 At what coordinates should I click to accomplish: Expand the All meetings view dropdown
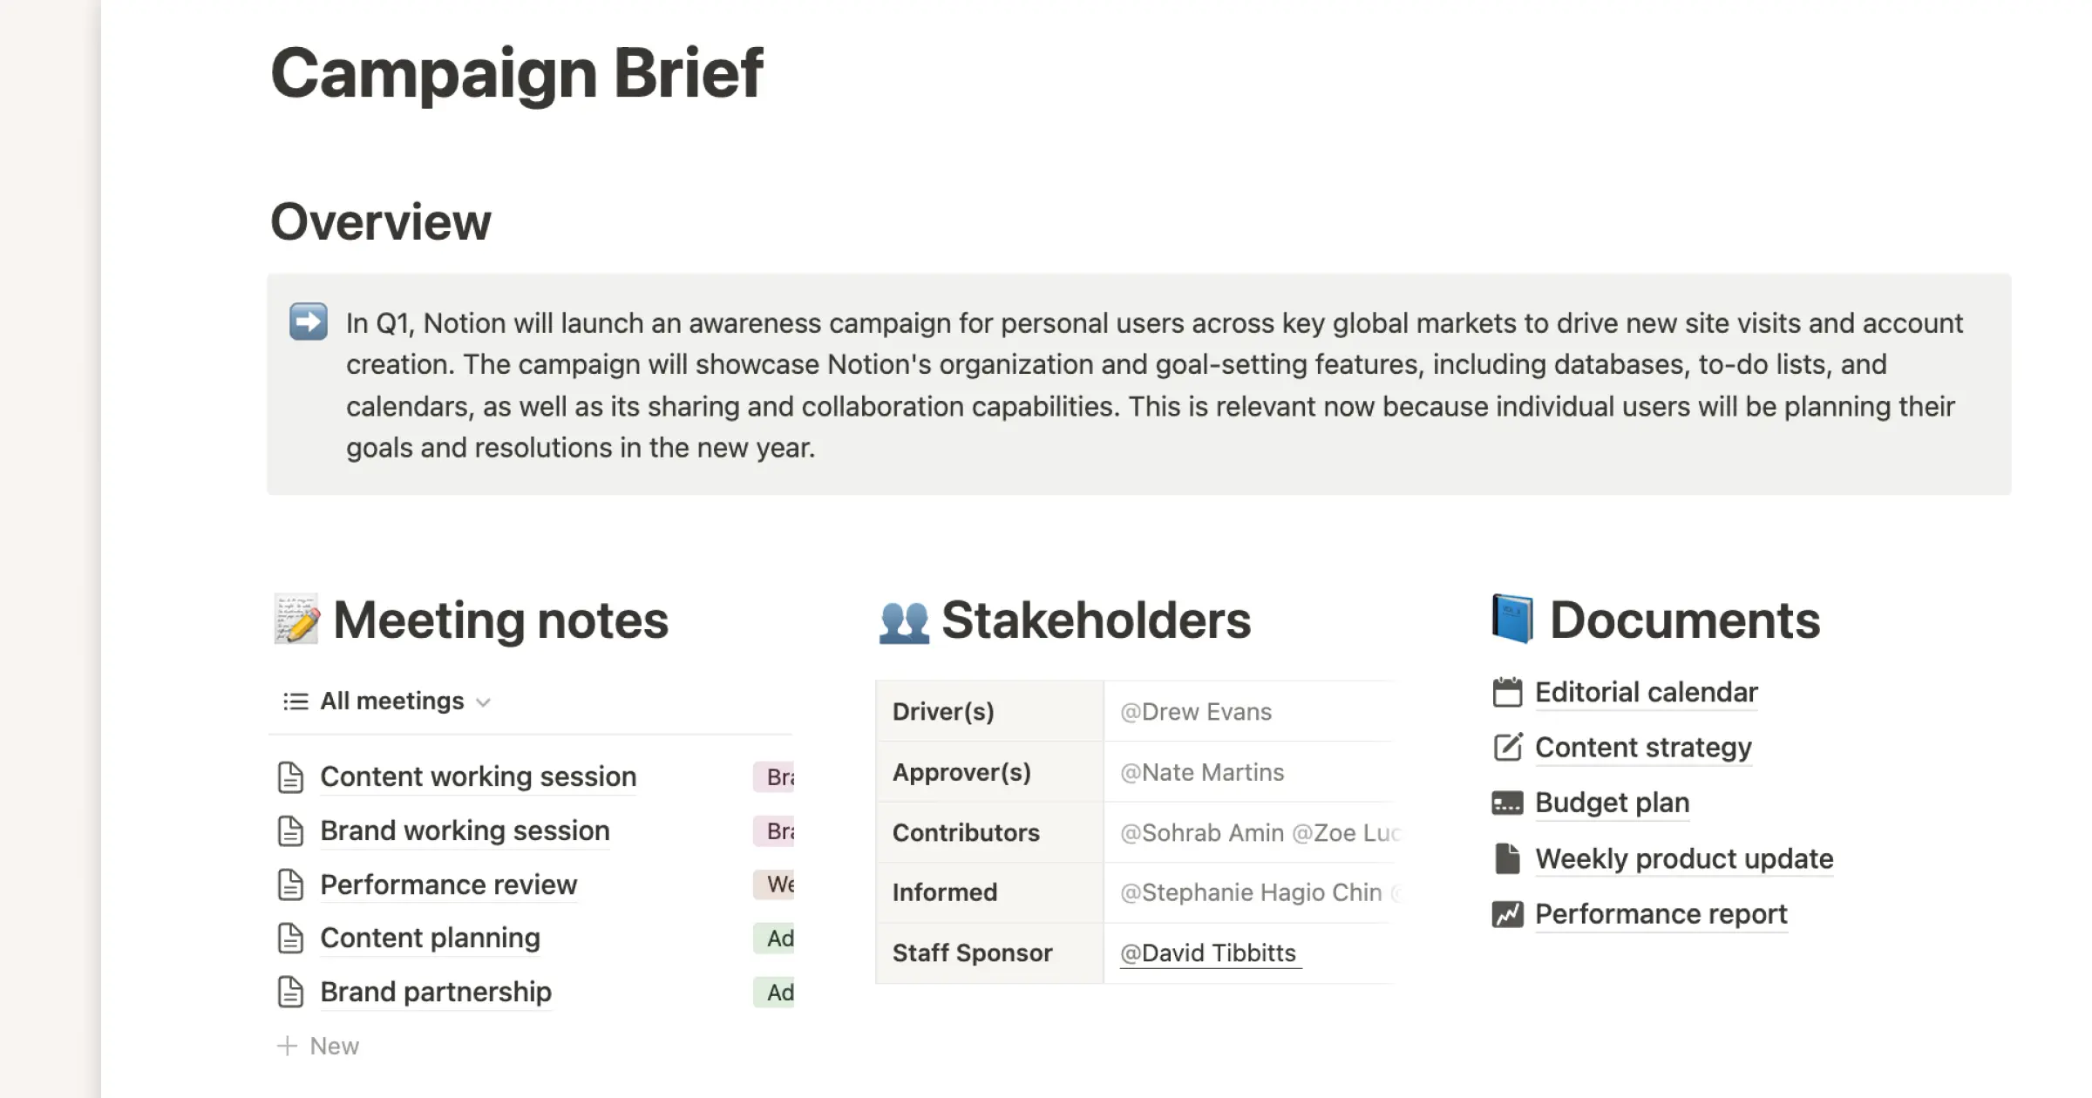click(x=486, y=701)
